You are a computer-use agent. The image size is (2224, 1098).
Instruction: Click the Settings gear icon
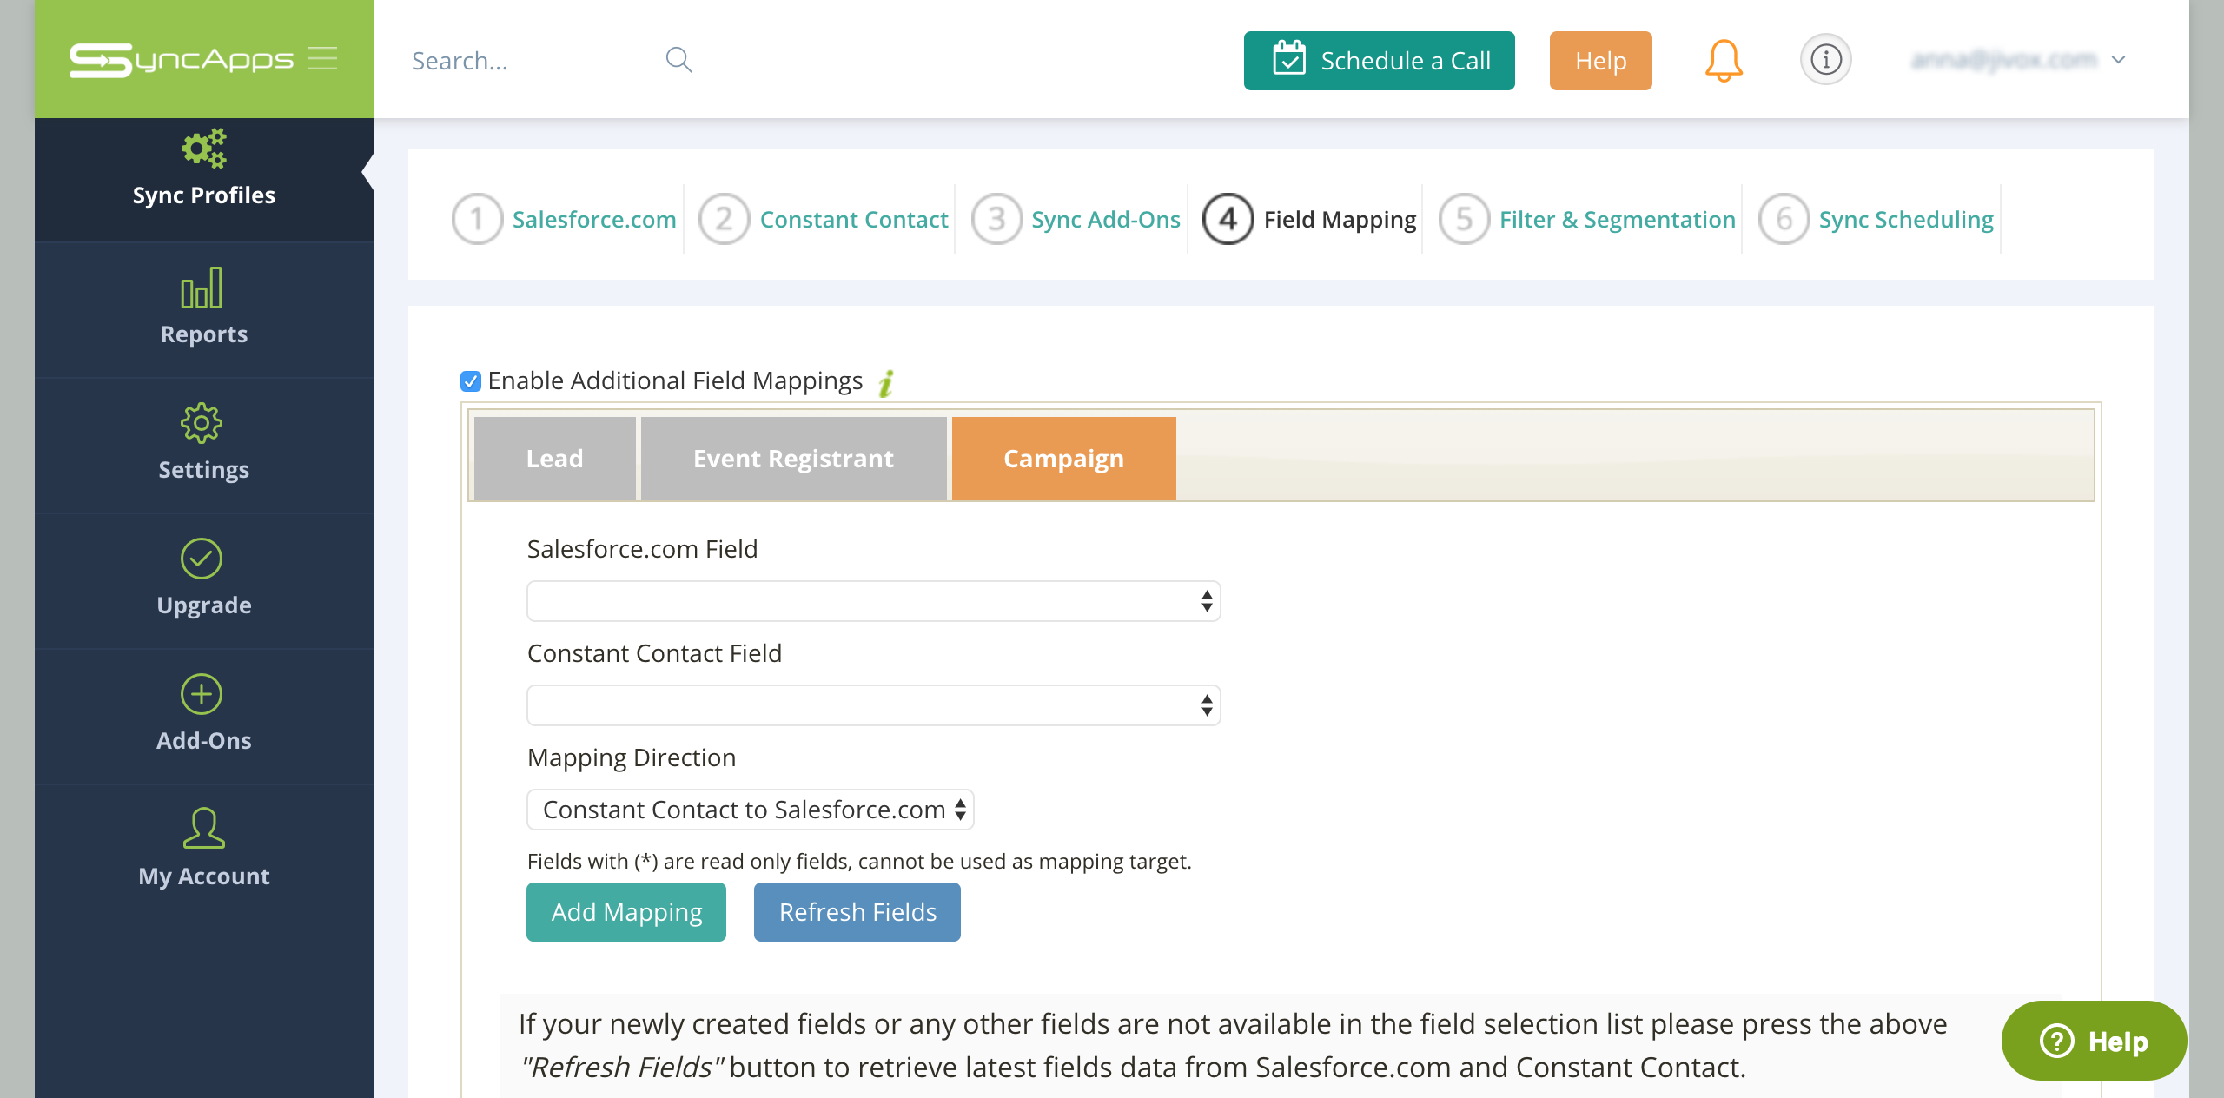point(202,423)
